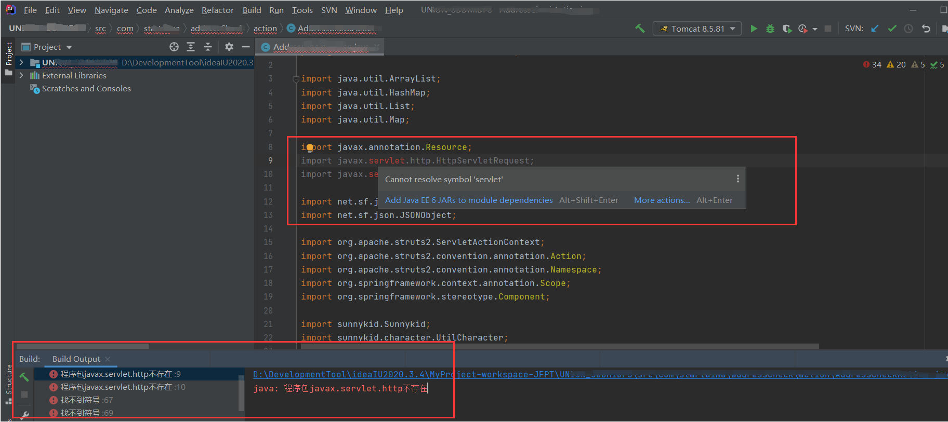This screenshot has height=422, width=948.
Task: Open the Refactor menu
Action: click(x=217, y=10)
